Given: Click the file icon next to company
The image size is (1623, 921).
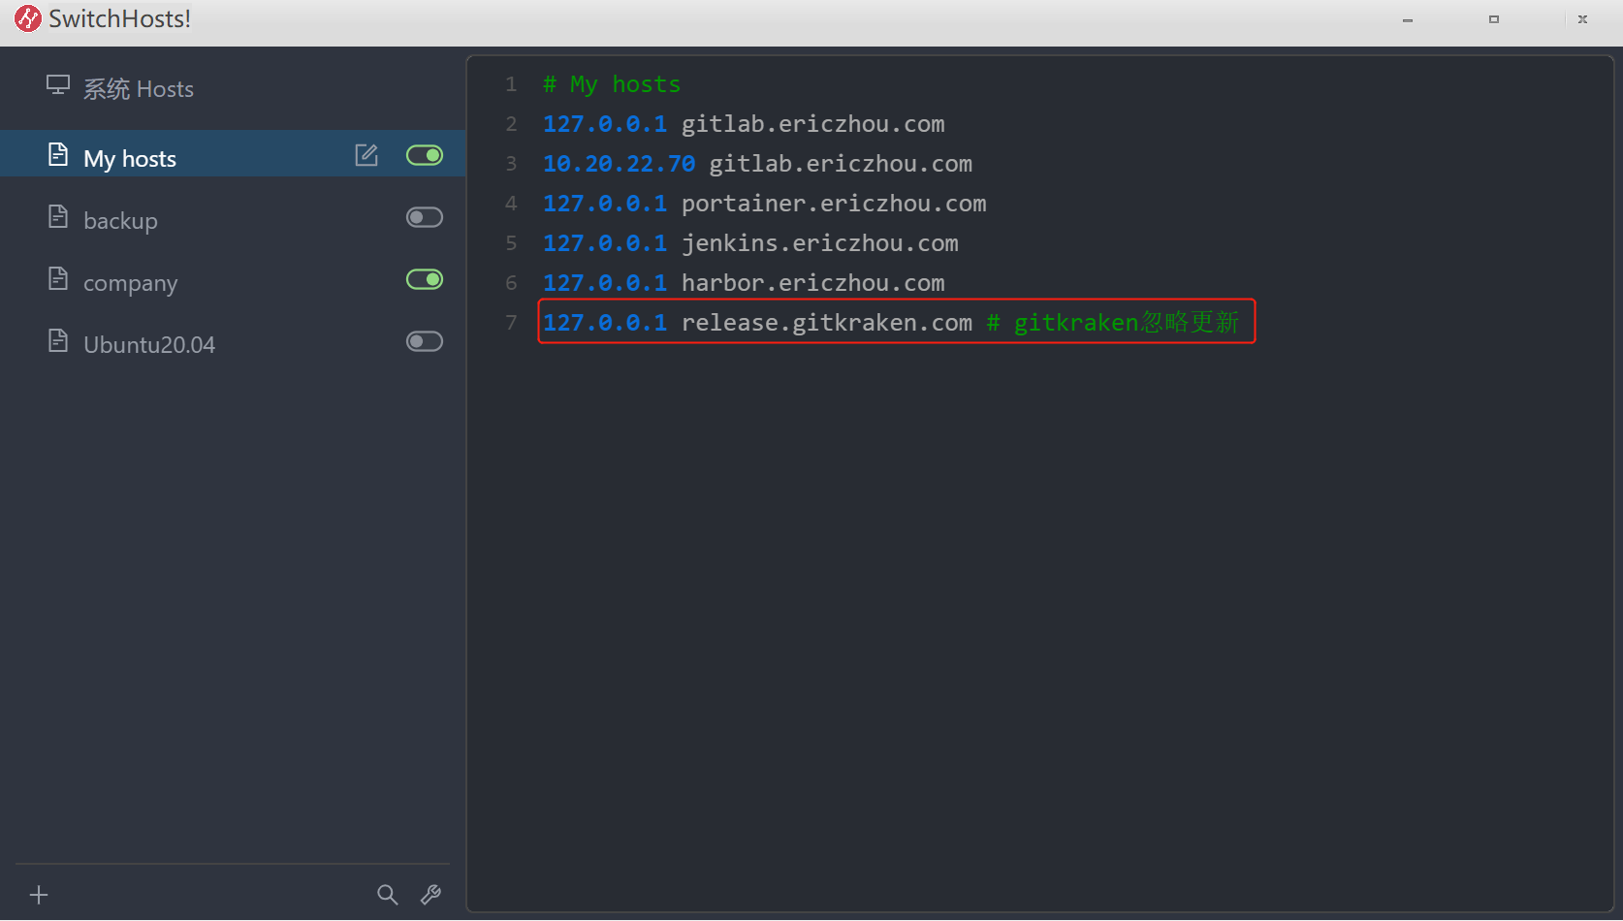Looking at the screenshot, I should point(58,278).
